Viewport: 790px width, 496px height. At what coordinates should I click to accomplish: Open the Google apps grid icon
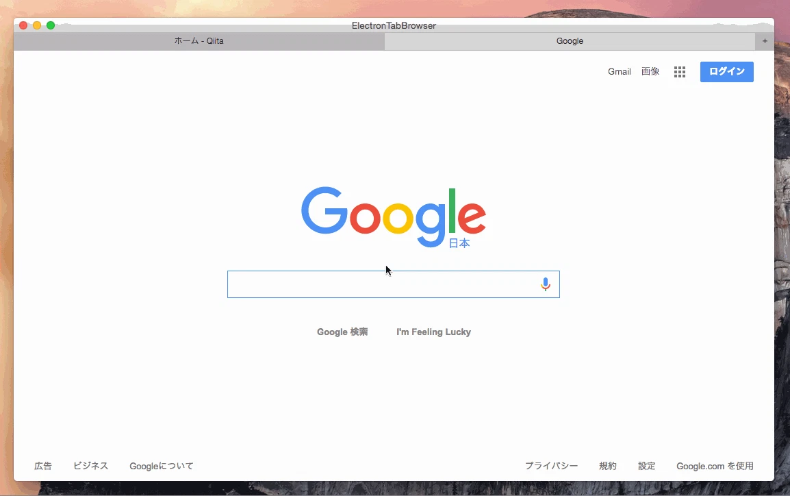tap(680, 72)
